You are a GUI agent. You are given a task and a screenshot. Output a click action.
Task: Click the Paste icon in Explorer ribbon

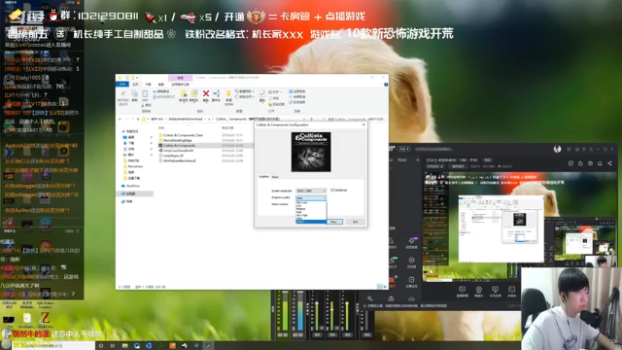tap(145, 94)
